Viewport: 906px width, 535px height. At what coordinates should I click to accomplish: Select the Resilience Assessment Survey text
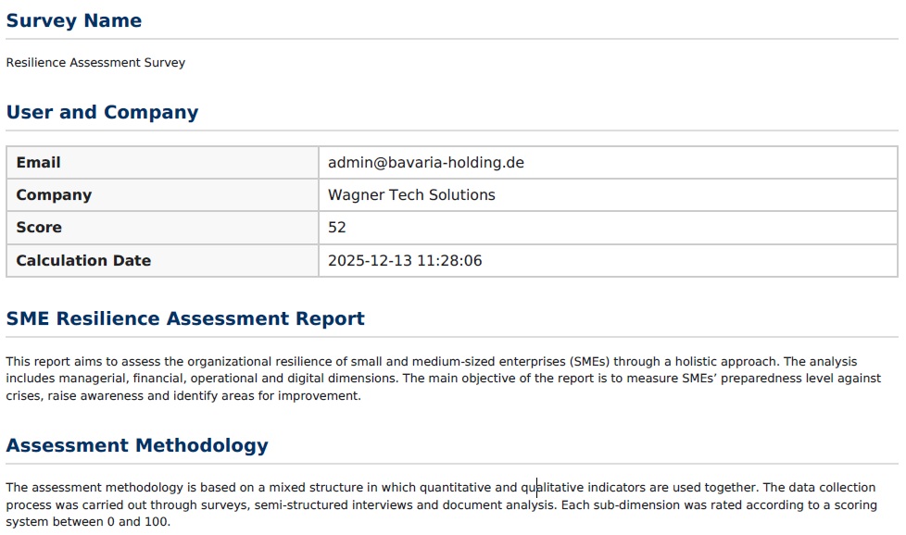tap(95, 63)
